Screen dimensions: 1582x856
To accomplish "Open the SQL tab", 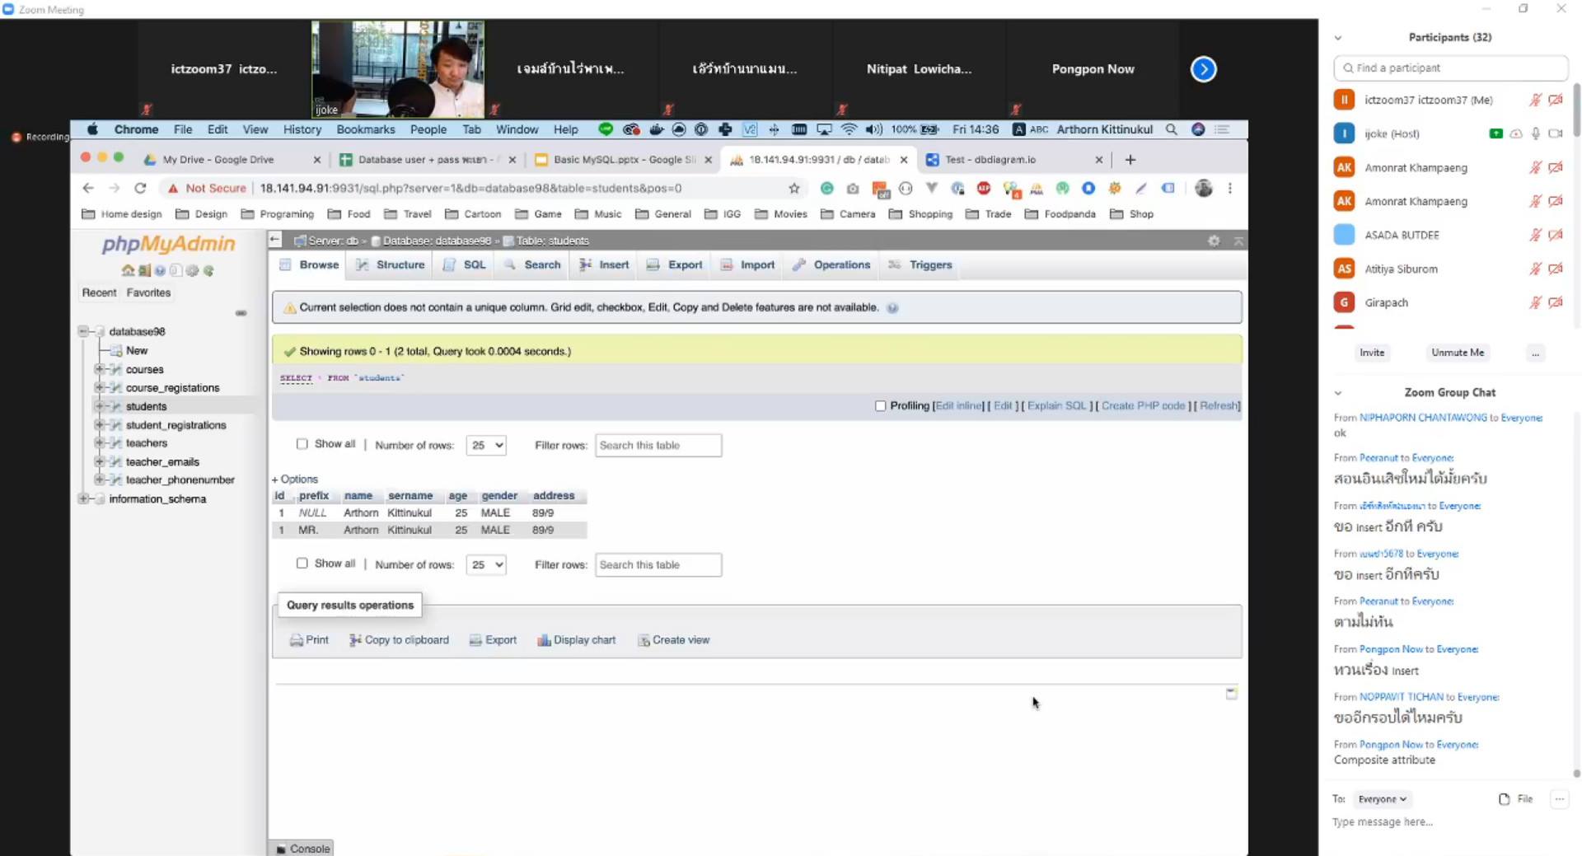I will coord(465,264).
